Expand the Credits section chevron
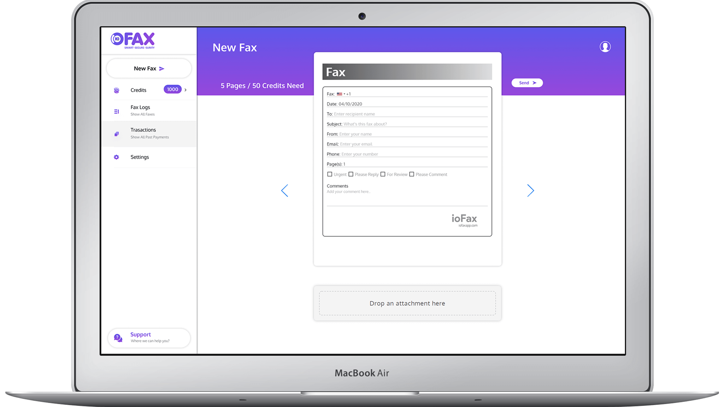Viewport: 724px width, 407px height. coord(186,89)
